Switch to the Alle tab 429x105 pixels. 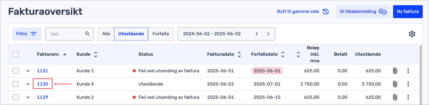tap(106, 34)
